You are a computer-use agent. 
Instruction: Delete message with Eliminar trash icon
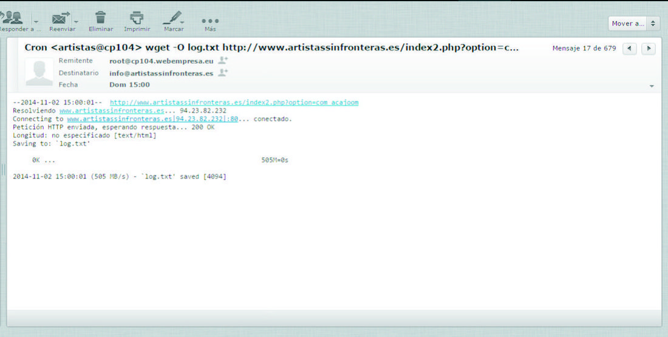[101, 18]
